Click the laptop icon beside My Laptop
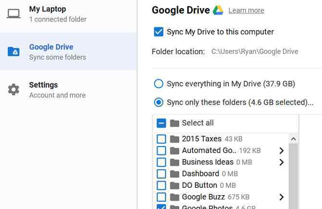The width and height of the screenshot is (322, 209). [x=13, y=14]
